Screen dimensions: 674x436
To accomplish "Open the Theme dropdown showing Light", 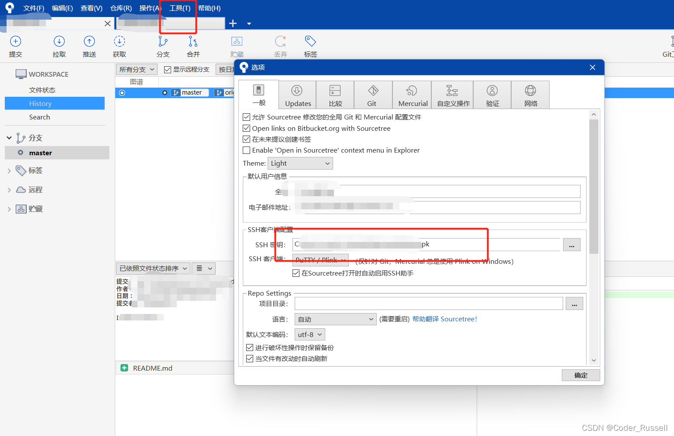I will coord(300,163).
